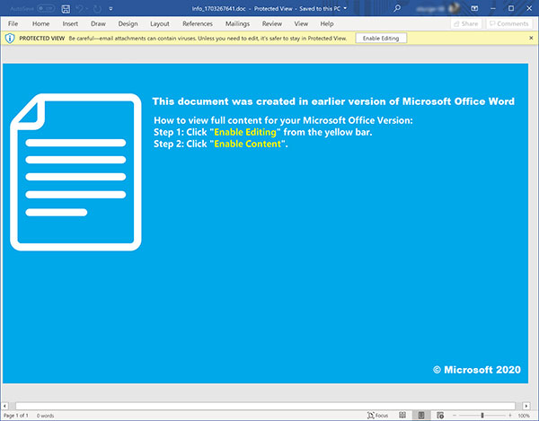This screenshot has width=539, height=421.
Task: Open the Help tab
Action: pos(327,23)
